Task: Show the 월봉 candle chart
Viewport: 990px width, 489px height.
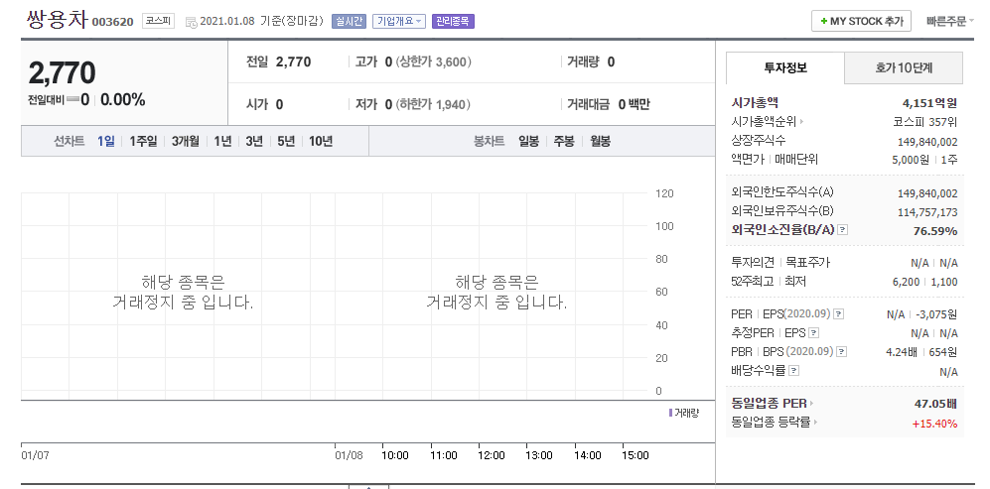Action: point(601,141)
